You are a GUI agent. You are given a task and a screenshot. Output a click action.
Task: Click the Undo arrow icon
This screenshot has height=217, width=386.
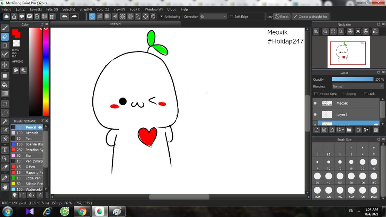coord(65,17)
